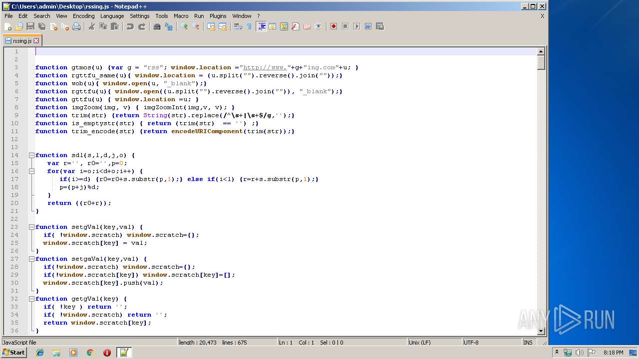This screenshot has width=639, height=359.
Task: Create a new document with New icon
Action: point(8,26)
